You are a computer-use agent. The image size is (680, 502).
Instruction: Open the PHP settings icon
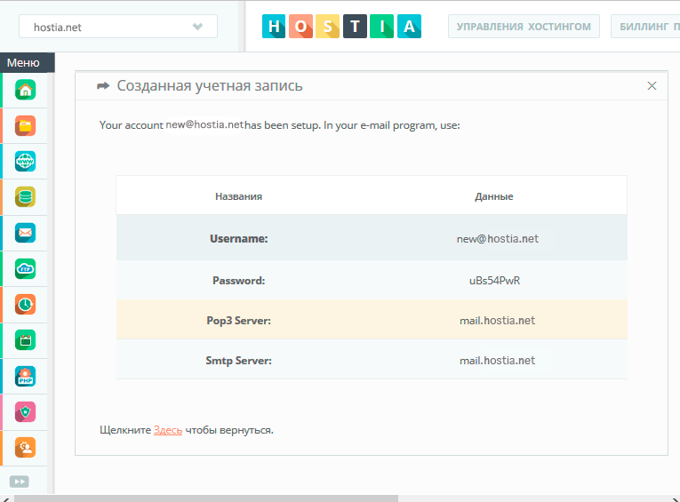click(x=25, y=377)
